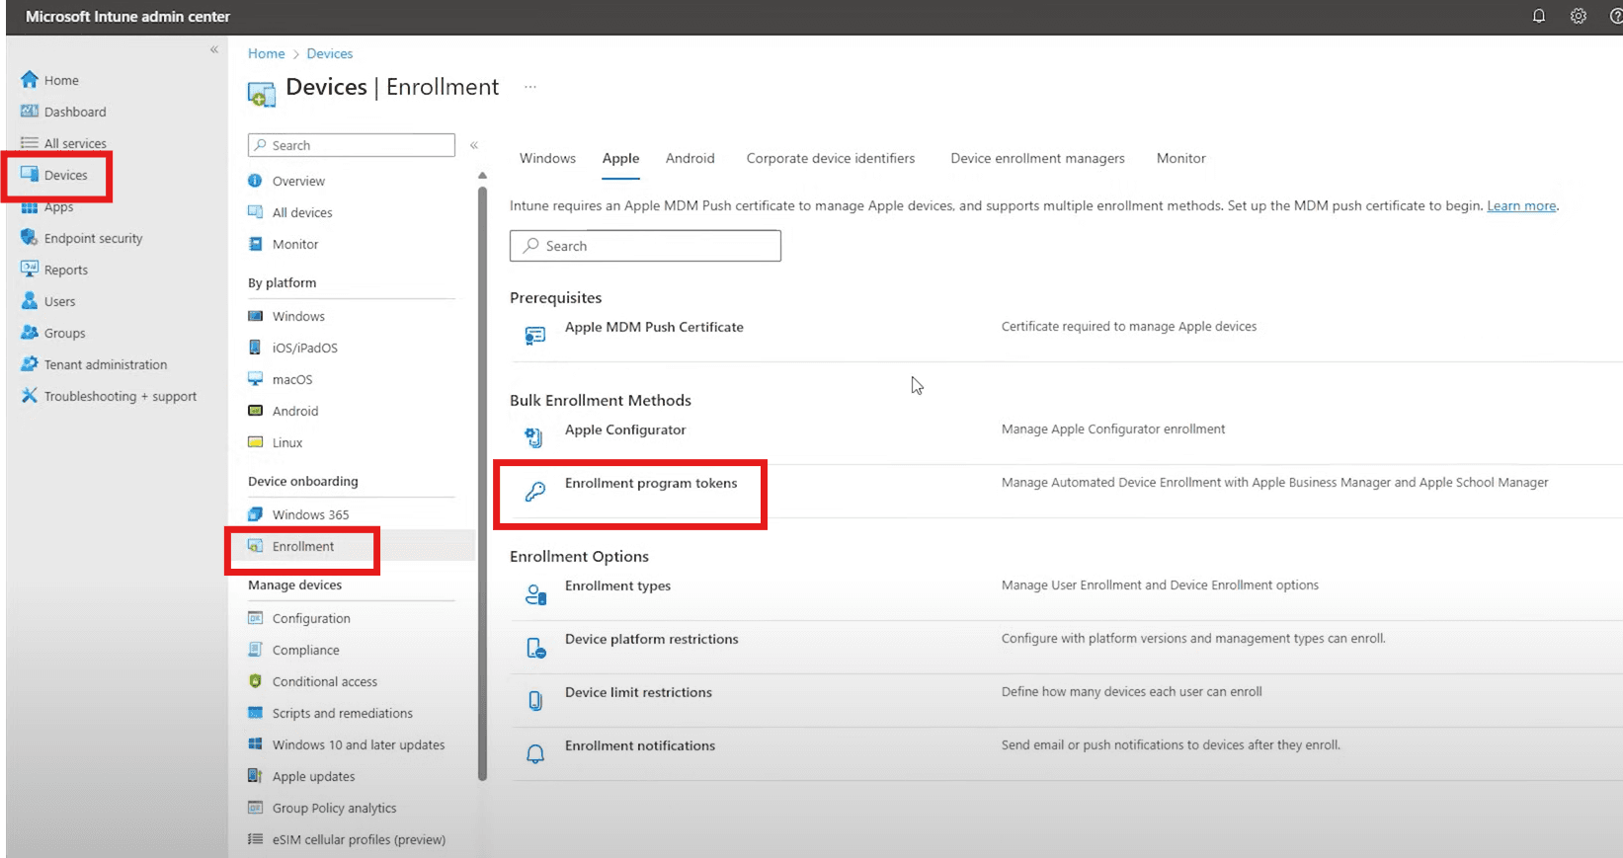Image resolution: width=1623 pixels, height=858 pixels.
Task: Open eSIM cellular profiles (preview)
Action: point(359,839)
